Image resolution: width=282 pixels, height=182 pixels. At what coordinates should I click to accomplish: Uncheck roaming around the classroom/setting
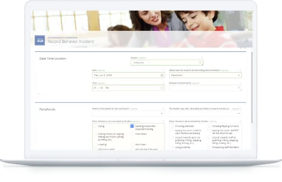[x=132, y=126]
